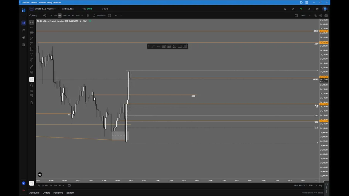Viewport: 349px width, 196px height.
Task: Open the Orders tab
Action: pyautogui.click(x=46, y=193)
